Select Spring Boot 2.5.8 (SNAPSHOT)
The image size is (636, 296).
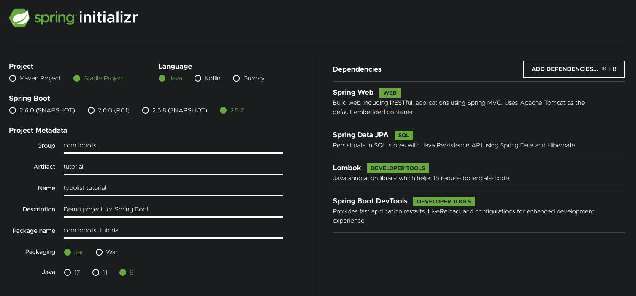146,110
